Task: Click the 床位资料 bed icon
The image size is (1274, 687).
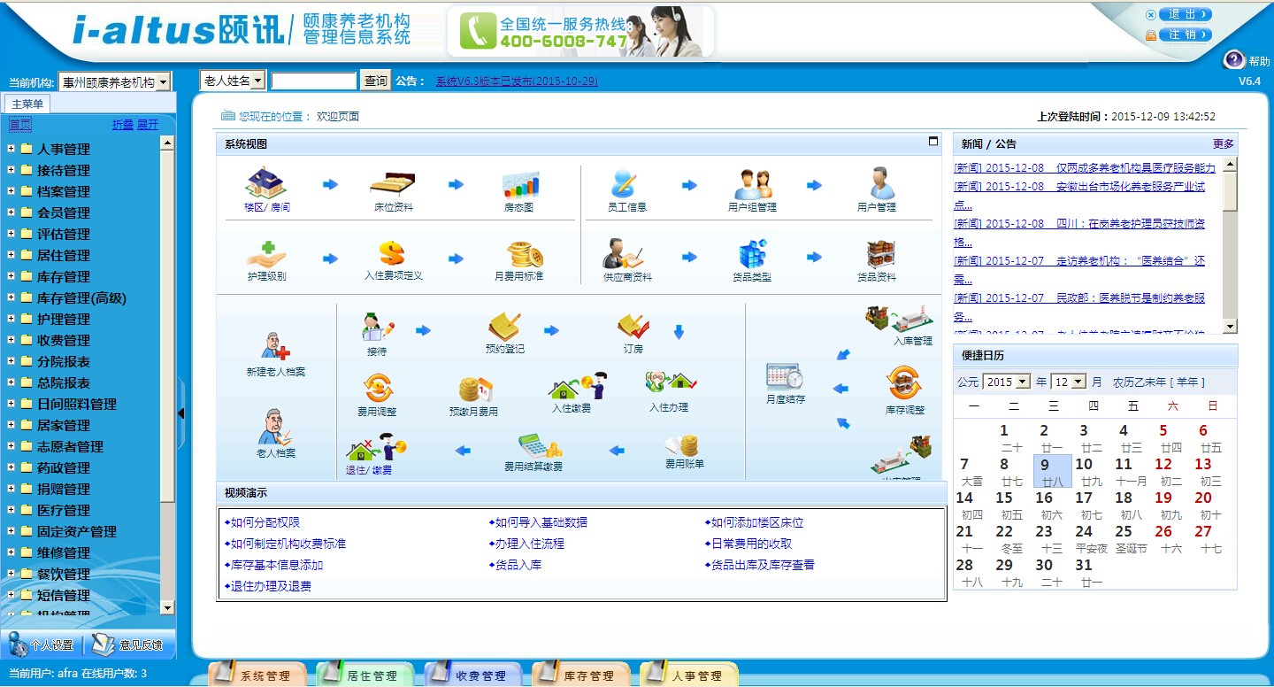Action: (x=393, y=183)
